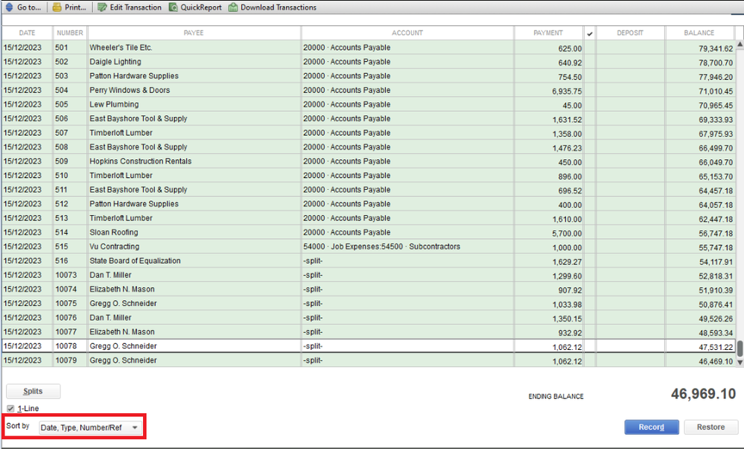Click the PAYEE column header

point(194,33)
